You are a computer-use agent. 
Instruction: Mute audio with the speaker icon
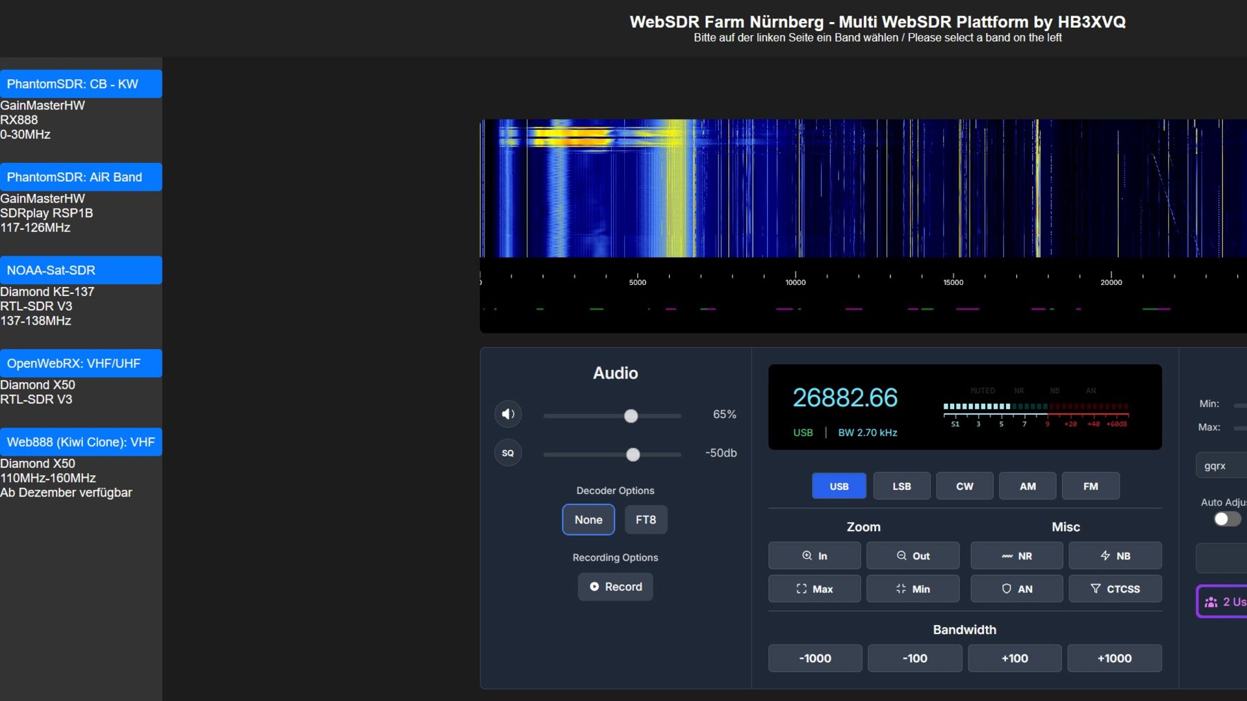point(508,414)
